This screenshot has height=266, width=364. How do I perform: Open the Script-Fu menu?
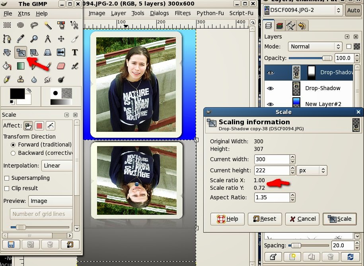(241, 13)
